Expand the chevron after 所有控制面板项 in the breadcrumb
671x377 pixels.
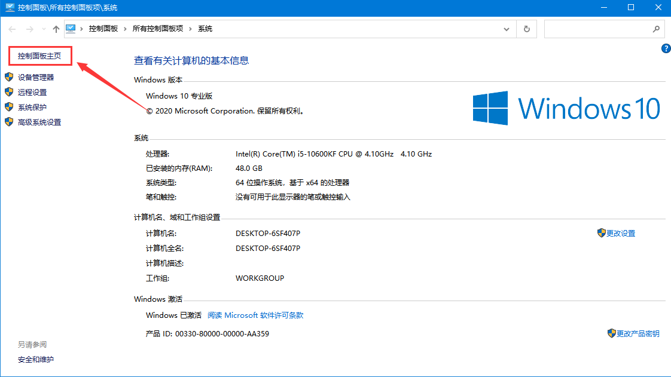(x=190, y=29)
